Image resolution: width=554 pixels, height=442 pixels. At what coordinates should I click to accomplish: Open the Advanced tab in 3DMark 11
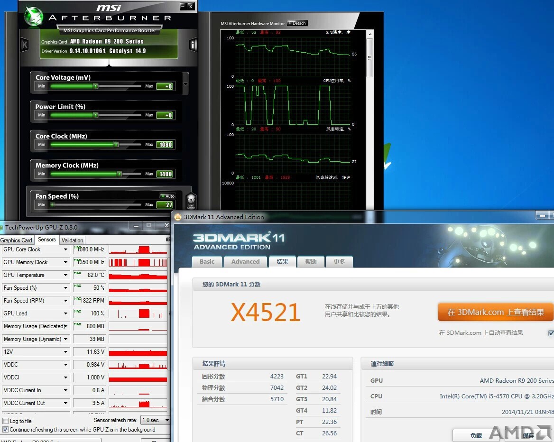tap(246, 262)
